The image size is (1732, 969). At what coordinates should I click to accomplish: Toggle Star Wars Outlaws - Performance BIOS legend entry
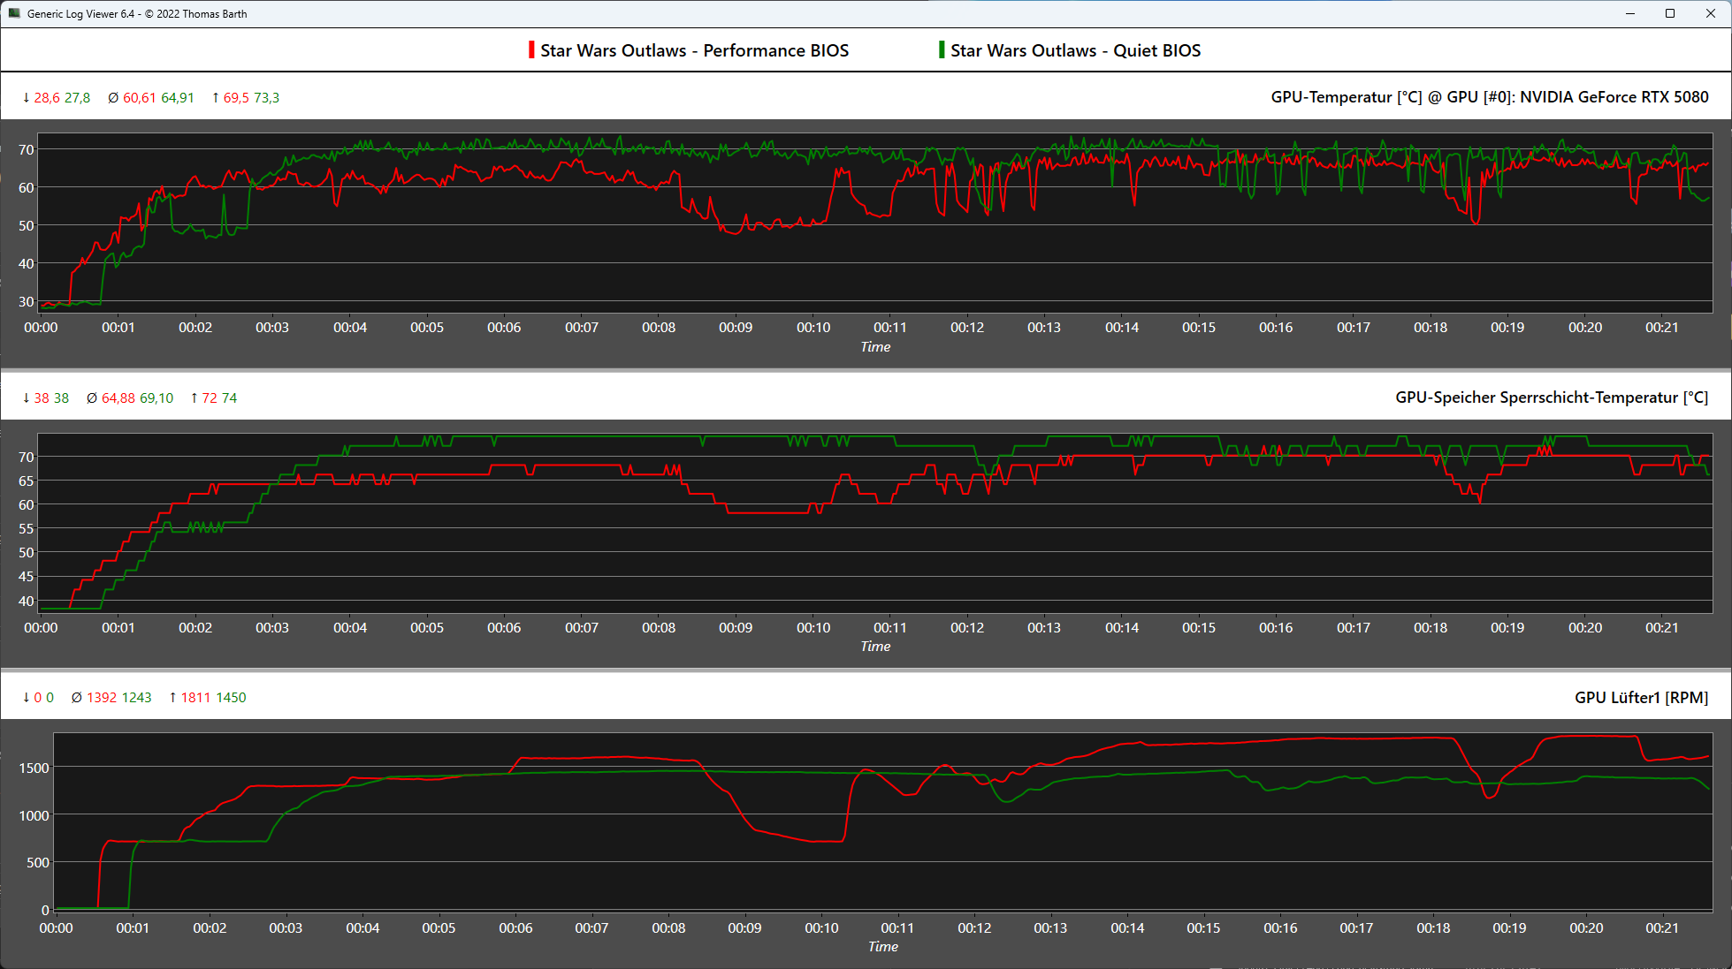point(694,50)
